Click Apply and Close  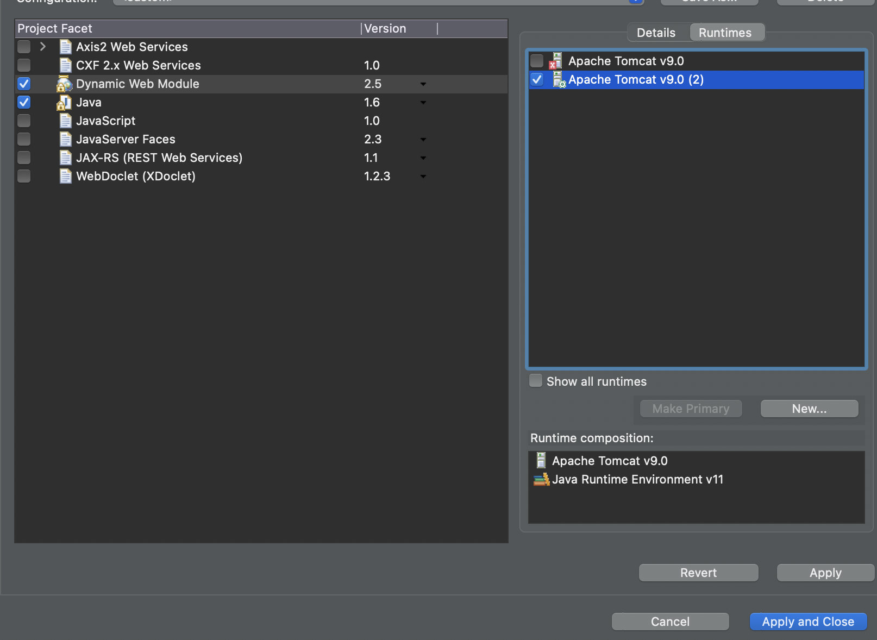tap(808, 622)
